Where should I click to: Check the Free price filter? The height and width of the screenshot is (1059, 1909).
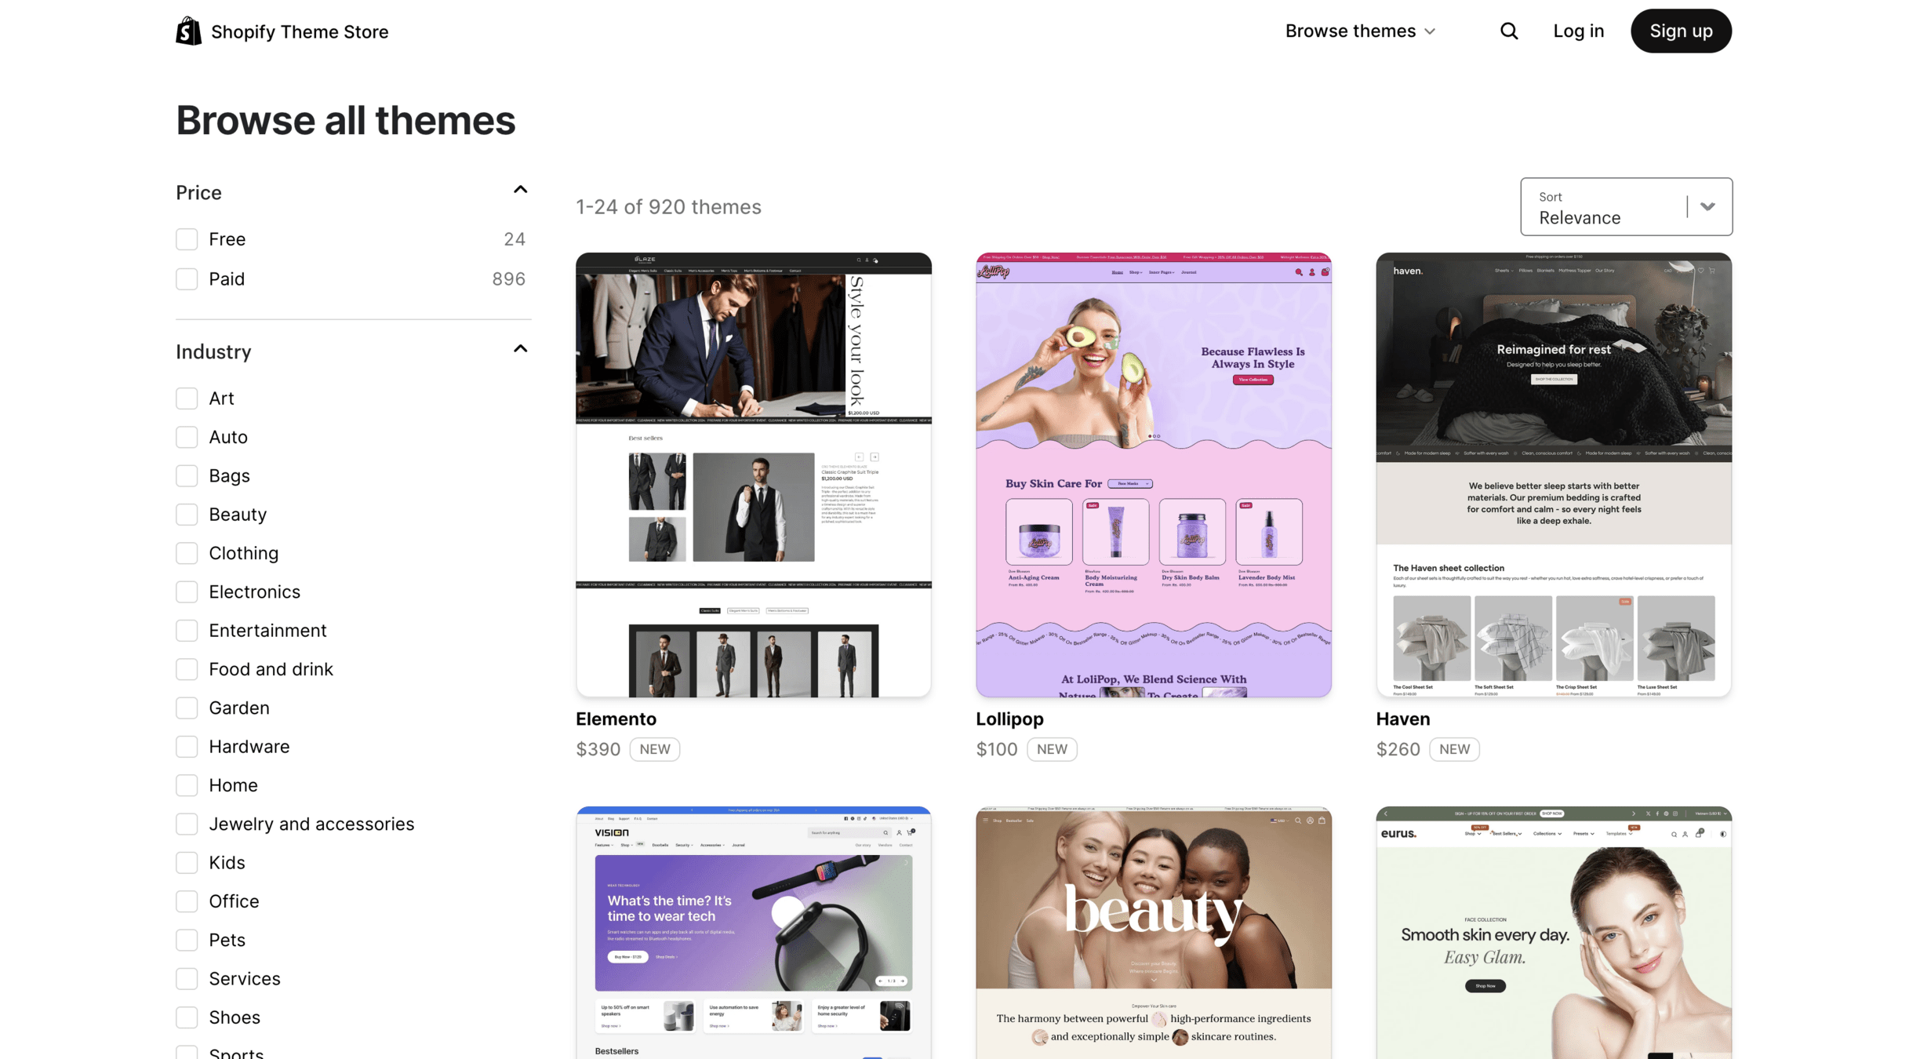187,239
